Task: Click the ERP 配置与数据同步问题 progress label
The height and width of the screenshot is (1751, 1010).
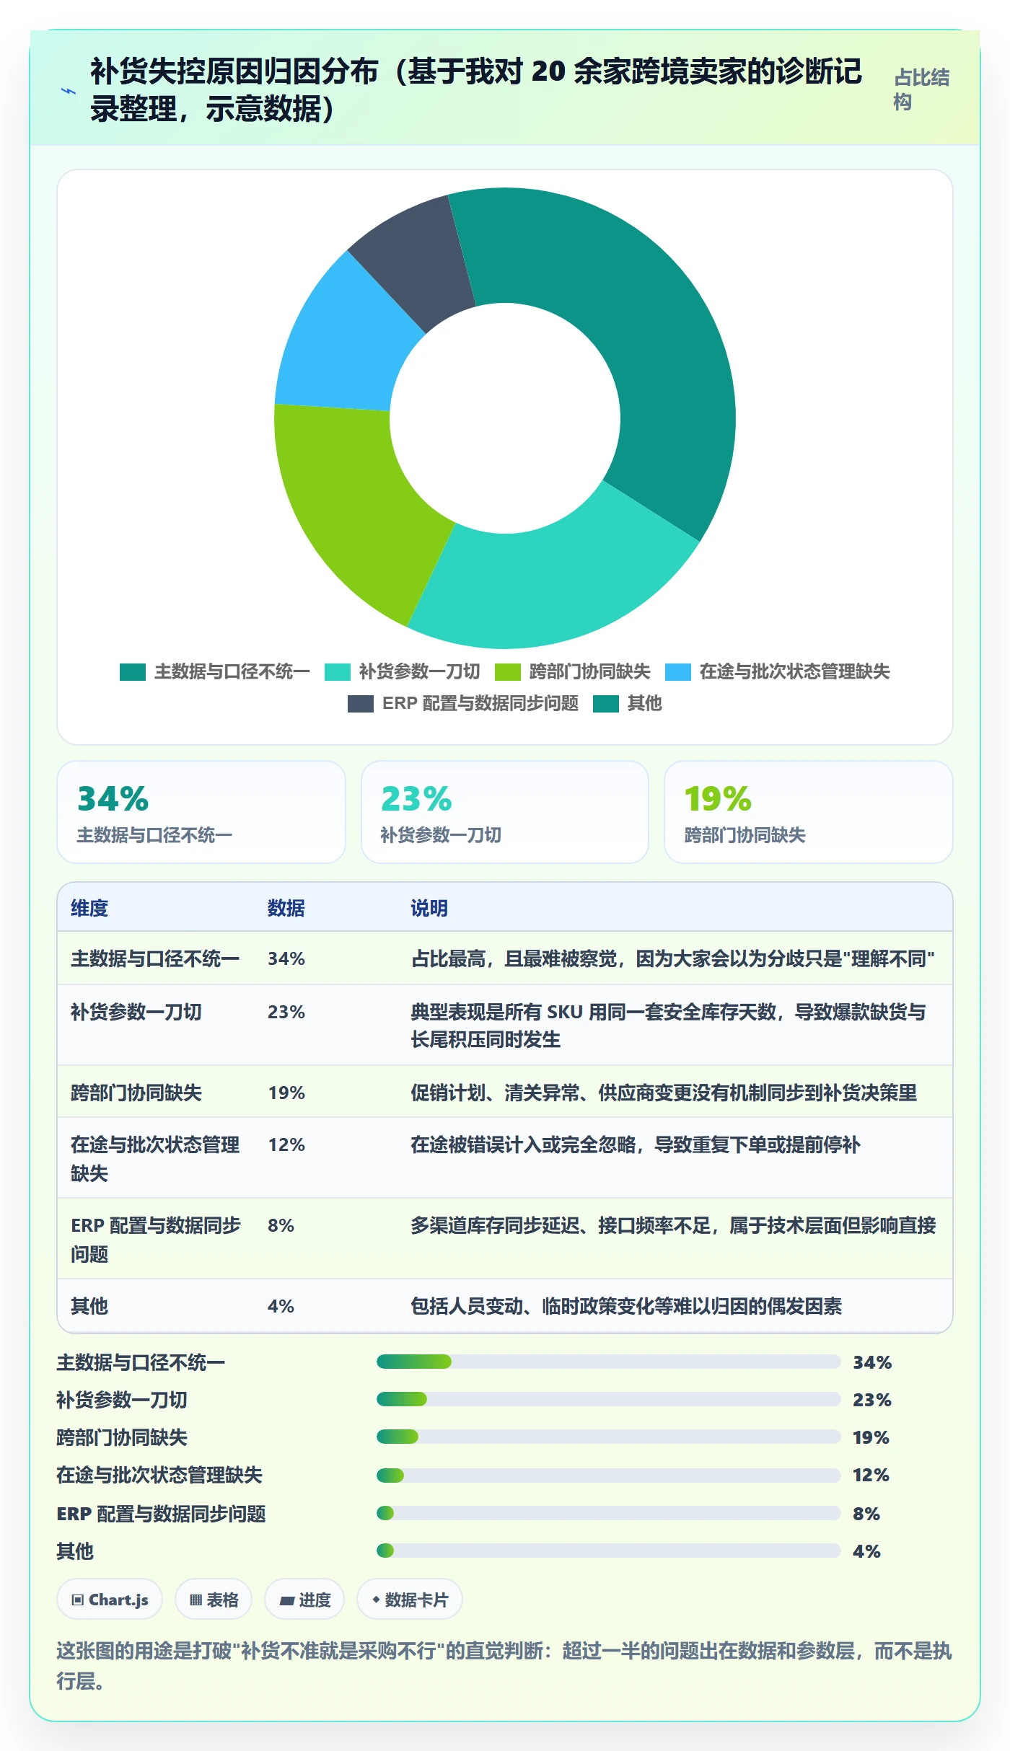Action: coord(162,1514)
